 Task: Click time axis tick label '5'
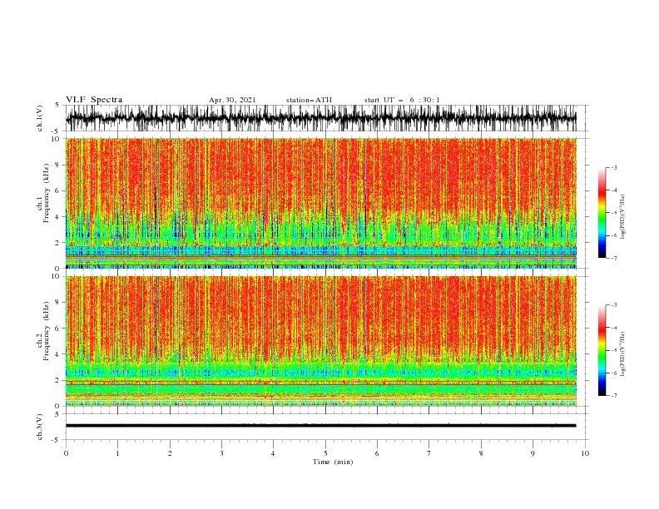tap(325, 453)
